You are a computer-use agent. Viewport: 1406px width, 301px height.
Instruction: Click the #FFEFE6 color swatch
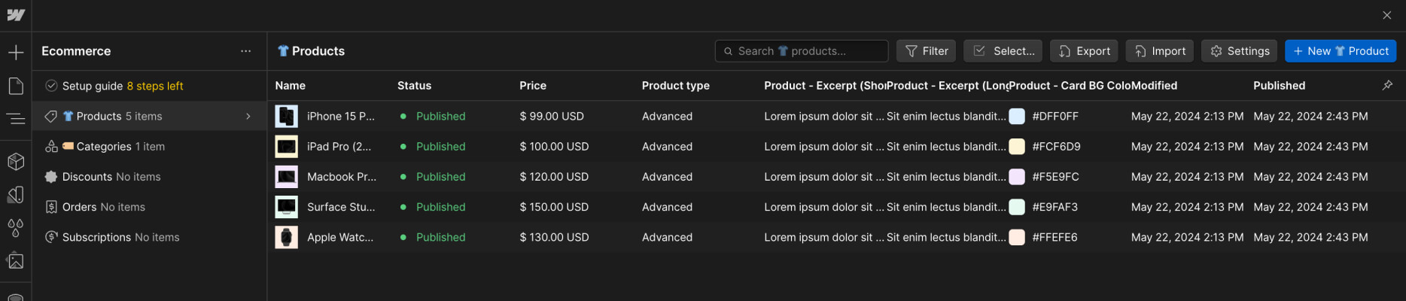pyautogui.click(x=1017, y=236)
